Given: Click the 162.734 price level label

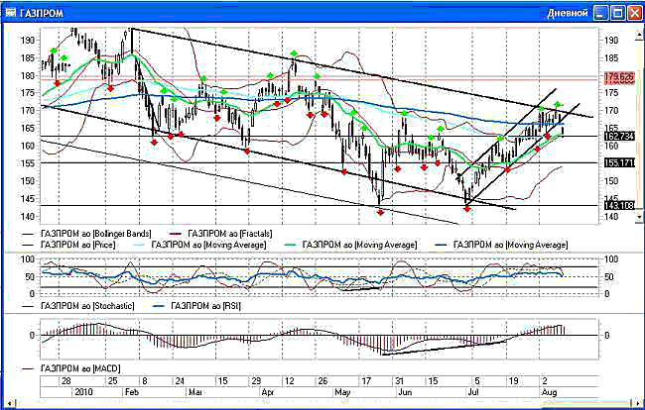Looking at the screenshot, I should point(619,136).
